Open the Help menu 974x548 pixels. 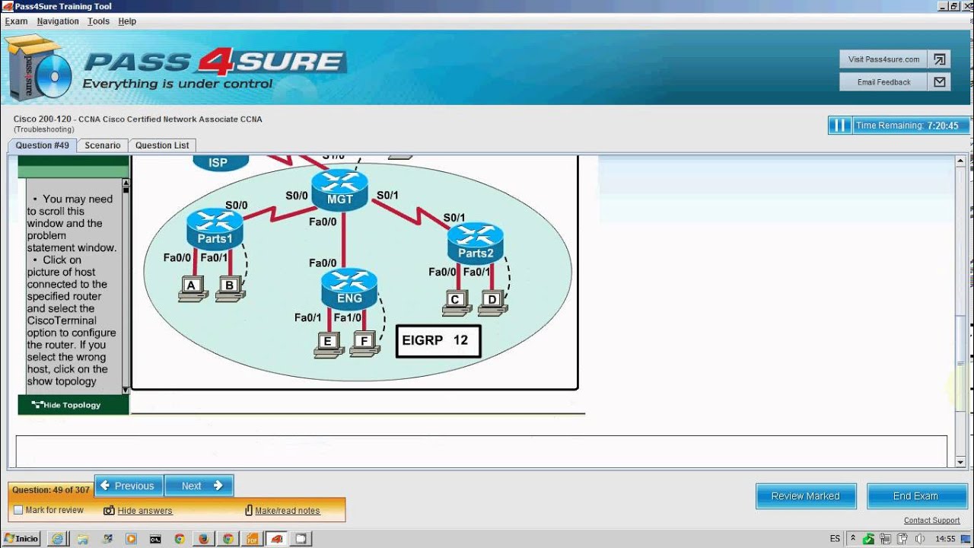point(127,21)
